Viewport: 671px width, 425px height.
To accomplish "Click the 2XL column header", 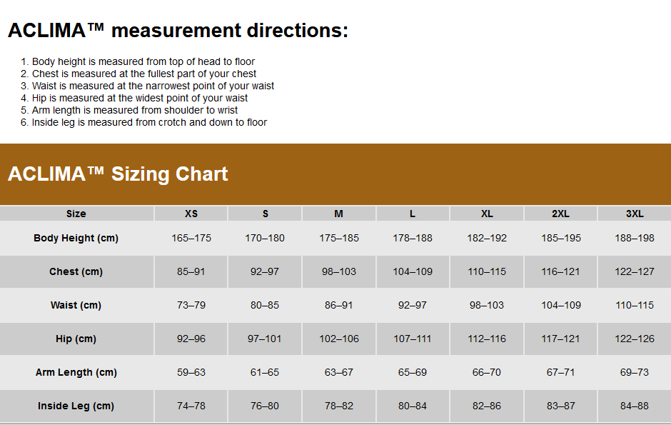I will 560,214.
